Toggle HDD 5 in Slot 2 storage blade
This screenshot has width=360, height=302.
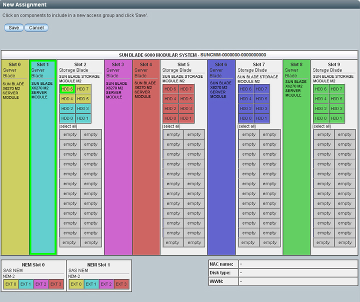pos(83,99)
